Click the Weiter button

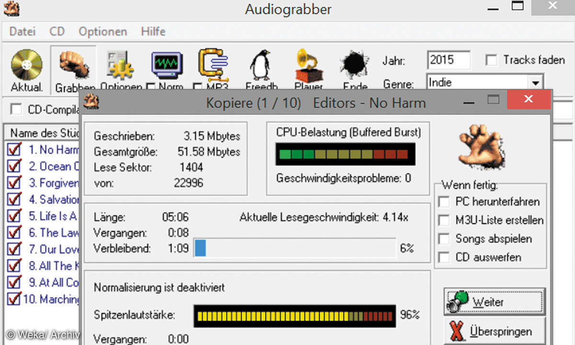coord(494,302)
